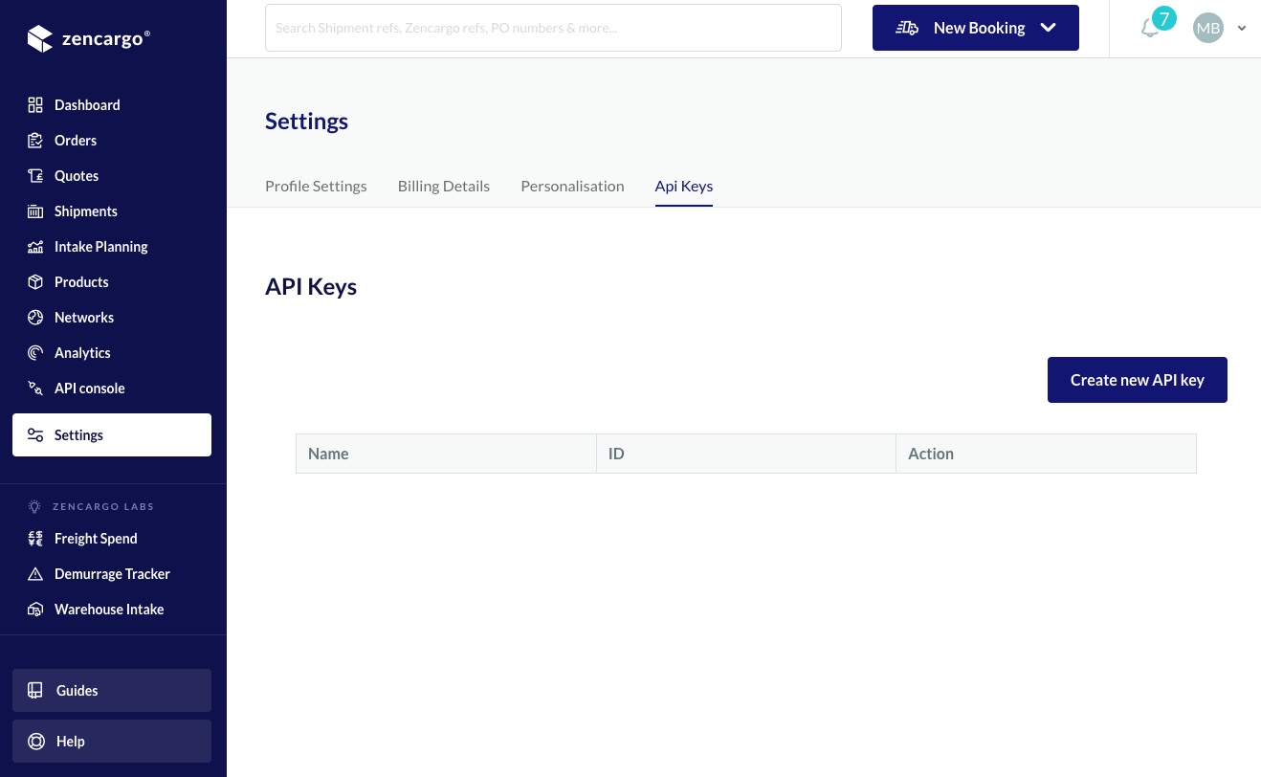Open the Personalisation tab

pos(572,186)
